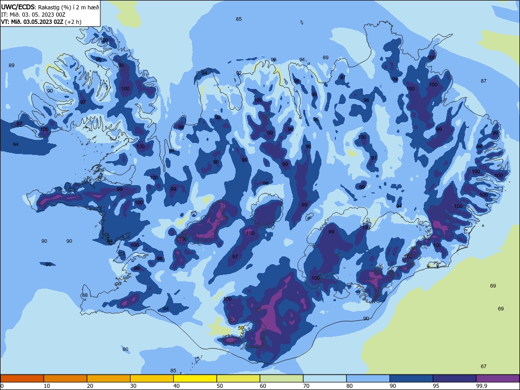Click the purple above-99.9 legend swatch

pos(498,379)
